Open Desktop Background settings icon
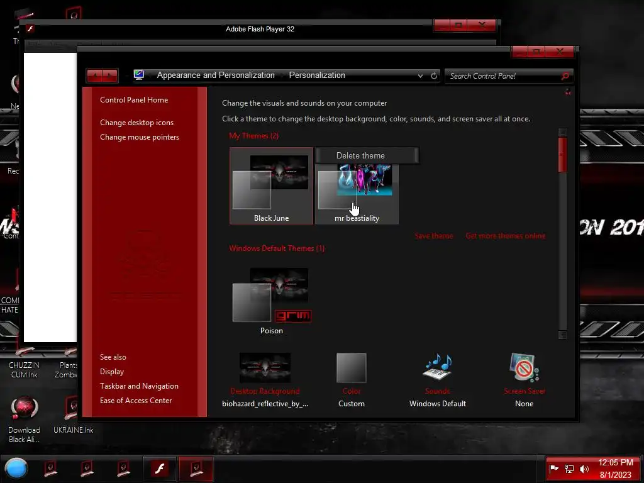The width and height of the screenshot is (644, 483). click(x=265, y=367)
